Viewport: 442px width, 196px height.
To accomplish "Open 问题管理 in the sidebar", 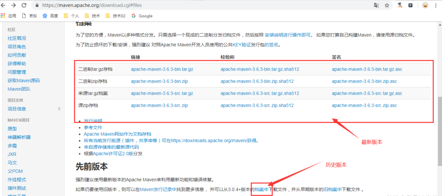I will tap(17, 72).
